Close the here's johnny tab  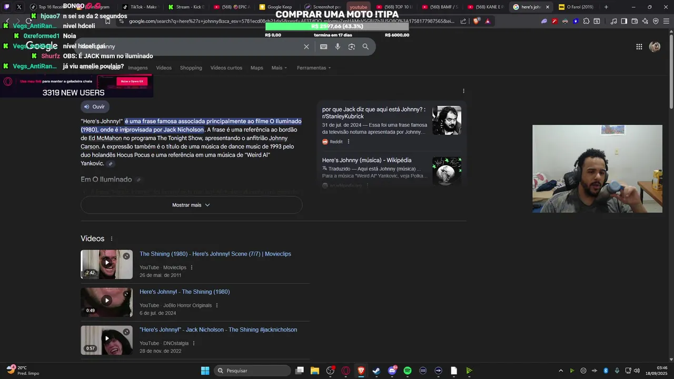[x=548, y=7]
